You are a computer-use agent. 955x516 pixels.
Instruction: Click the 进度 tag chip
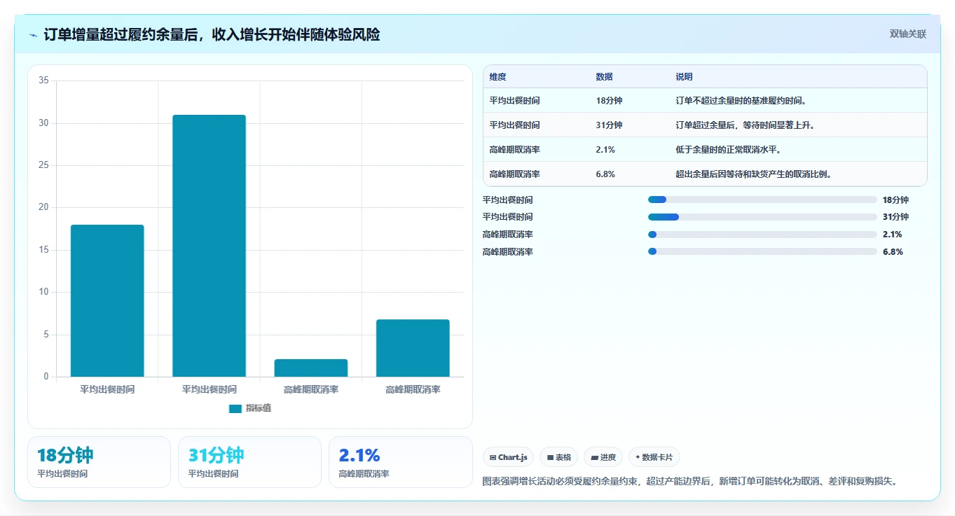[603, 457]
